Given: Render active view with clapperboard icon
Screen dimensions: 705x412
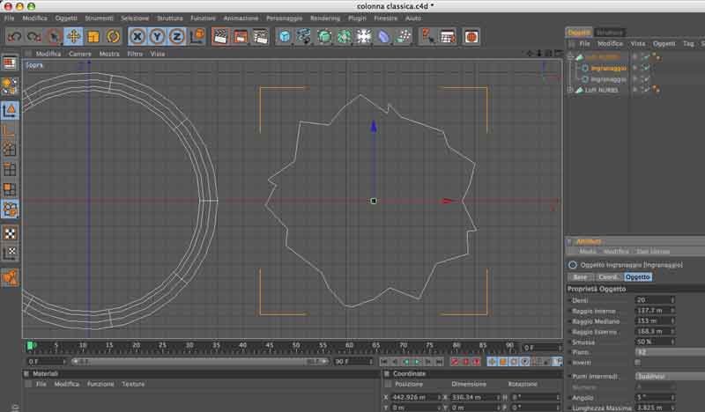Looking at the screenshot, I should 221,37.
